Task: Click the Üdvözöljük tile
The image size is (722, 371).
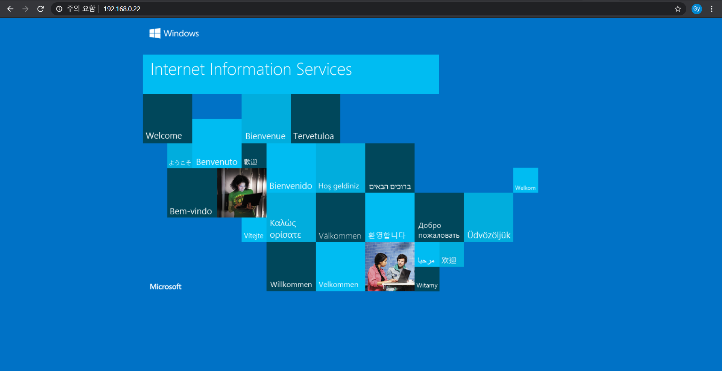Action: [x=488, y=217]
